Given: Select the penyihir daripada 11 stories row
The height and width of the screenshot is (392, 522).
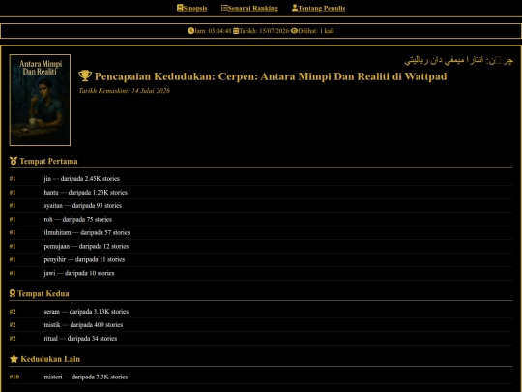Looking at the screenshot, I should point(261,259).
